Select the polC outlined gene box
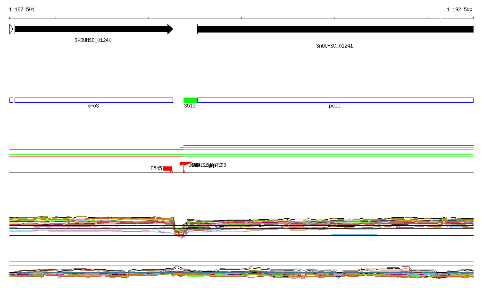Viewport: 483px width, 288px height. pos(335,100)
